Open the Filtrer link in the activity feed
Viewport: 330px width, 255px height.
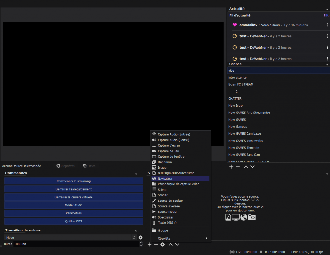tap(326, 15)
